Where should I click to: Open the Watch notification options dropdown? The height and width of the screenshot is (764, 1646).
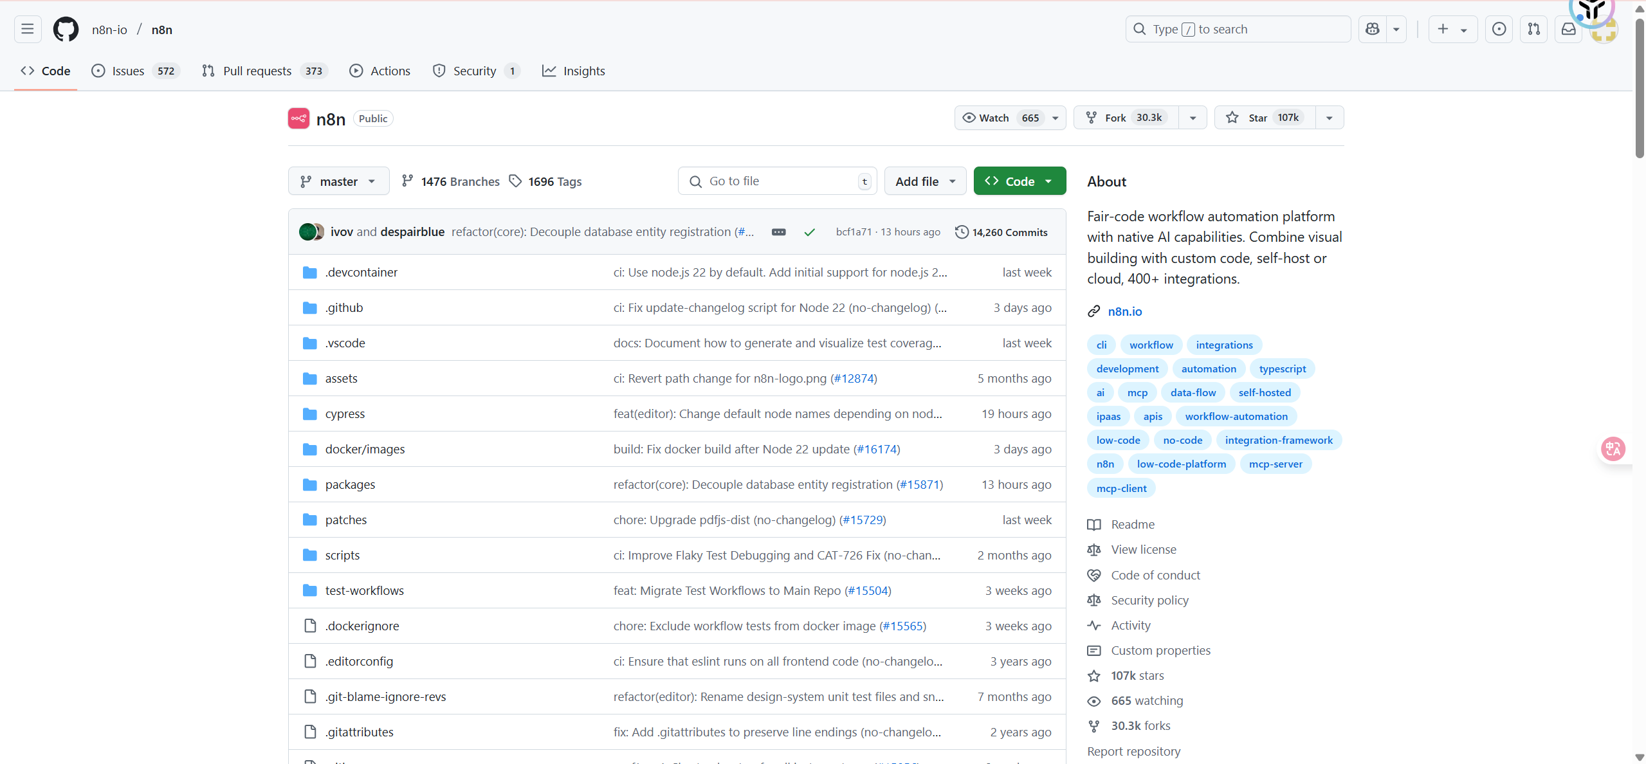(1056, 118)
